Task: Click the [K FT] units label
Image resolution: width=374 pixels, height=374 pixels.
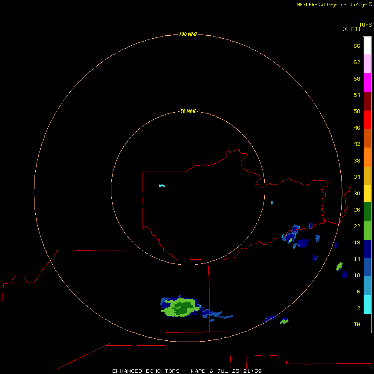Action: (351, 29)
